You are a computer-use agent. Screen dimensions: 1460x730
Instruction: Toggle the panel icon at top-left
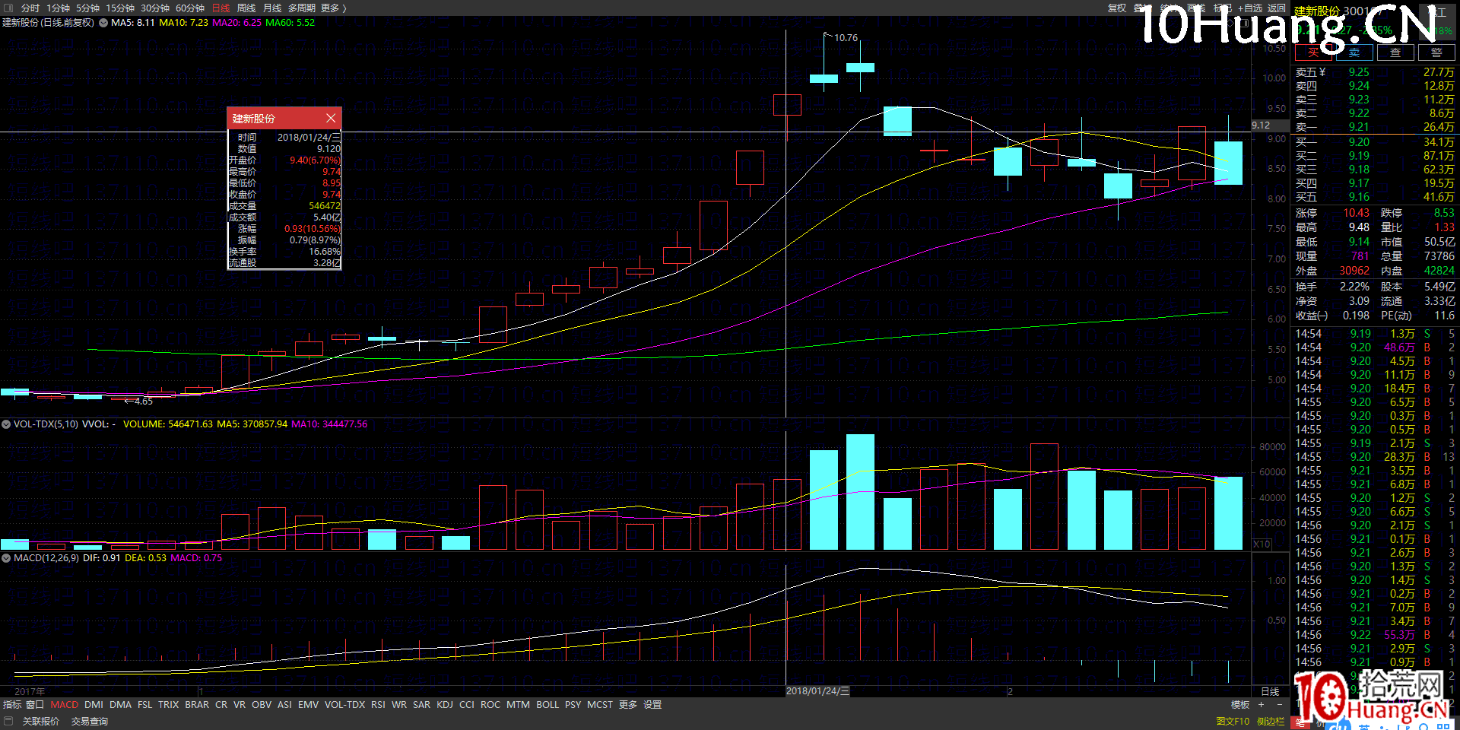(x=8, y=8)
